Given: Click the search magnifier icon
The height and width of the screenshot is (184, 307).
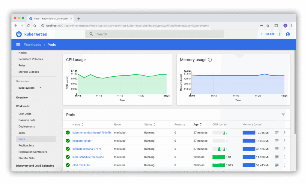Looking at the screenshot, I should coord(91,34).
